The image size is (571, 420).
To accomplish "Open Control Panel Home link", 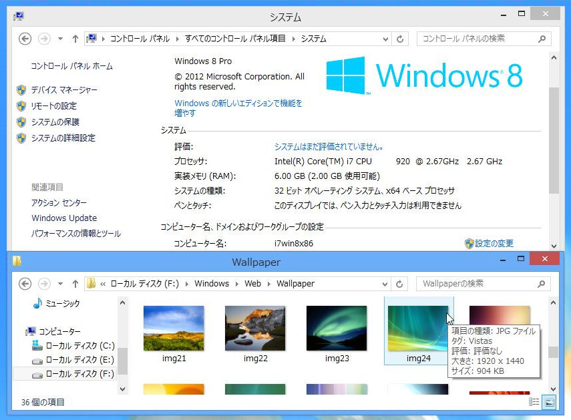I will pyautogui.click(x=71, y=66).
